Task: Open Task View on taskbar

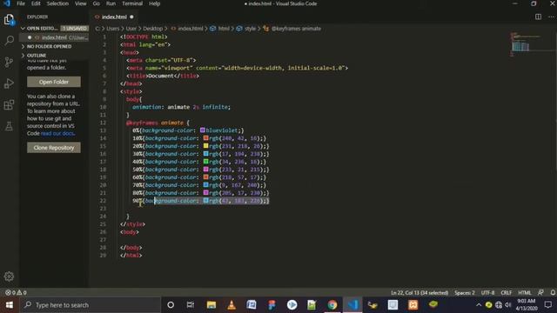Action: 191,305
